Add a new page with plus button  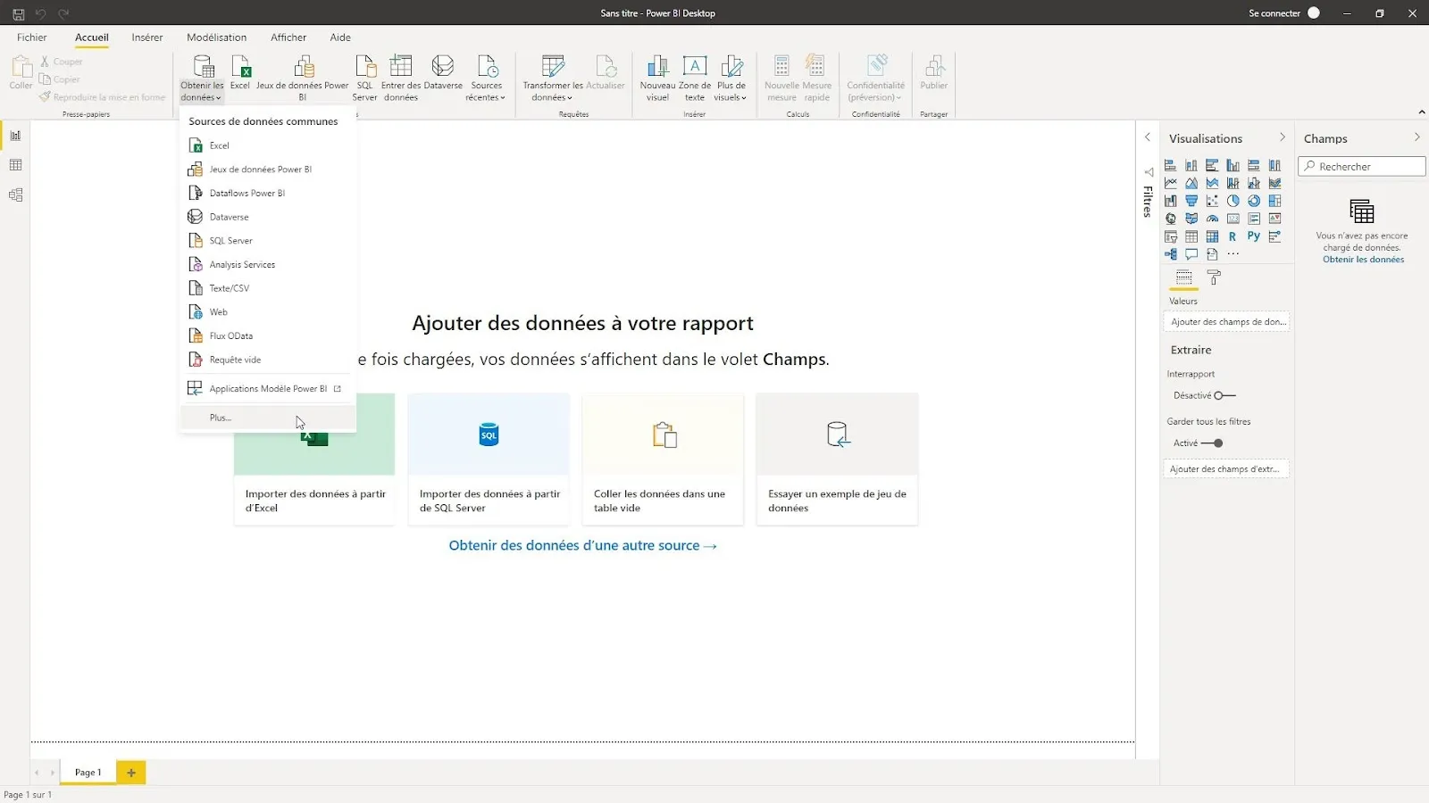(x=131, y=773)
